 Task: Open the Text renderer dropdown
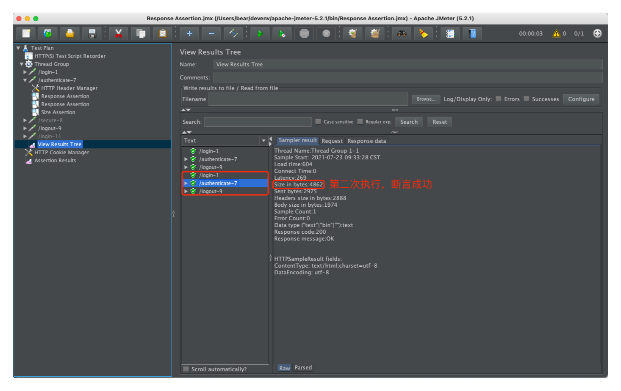[x=263, y=140]
